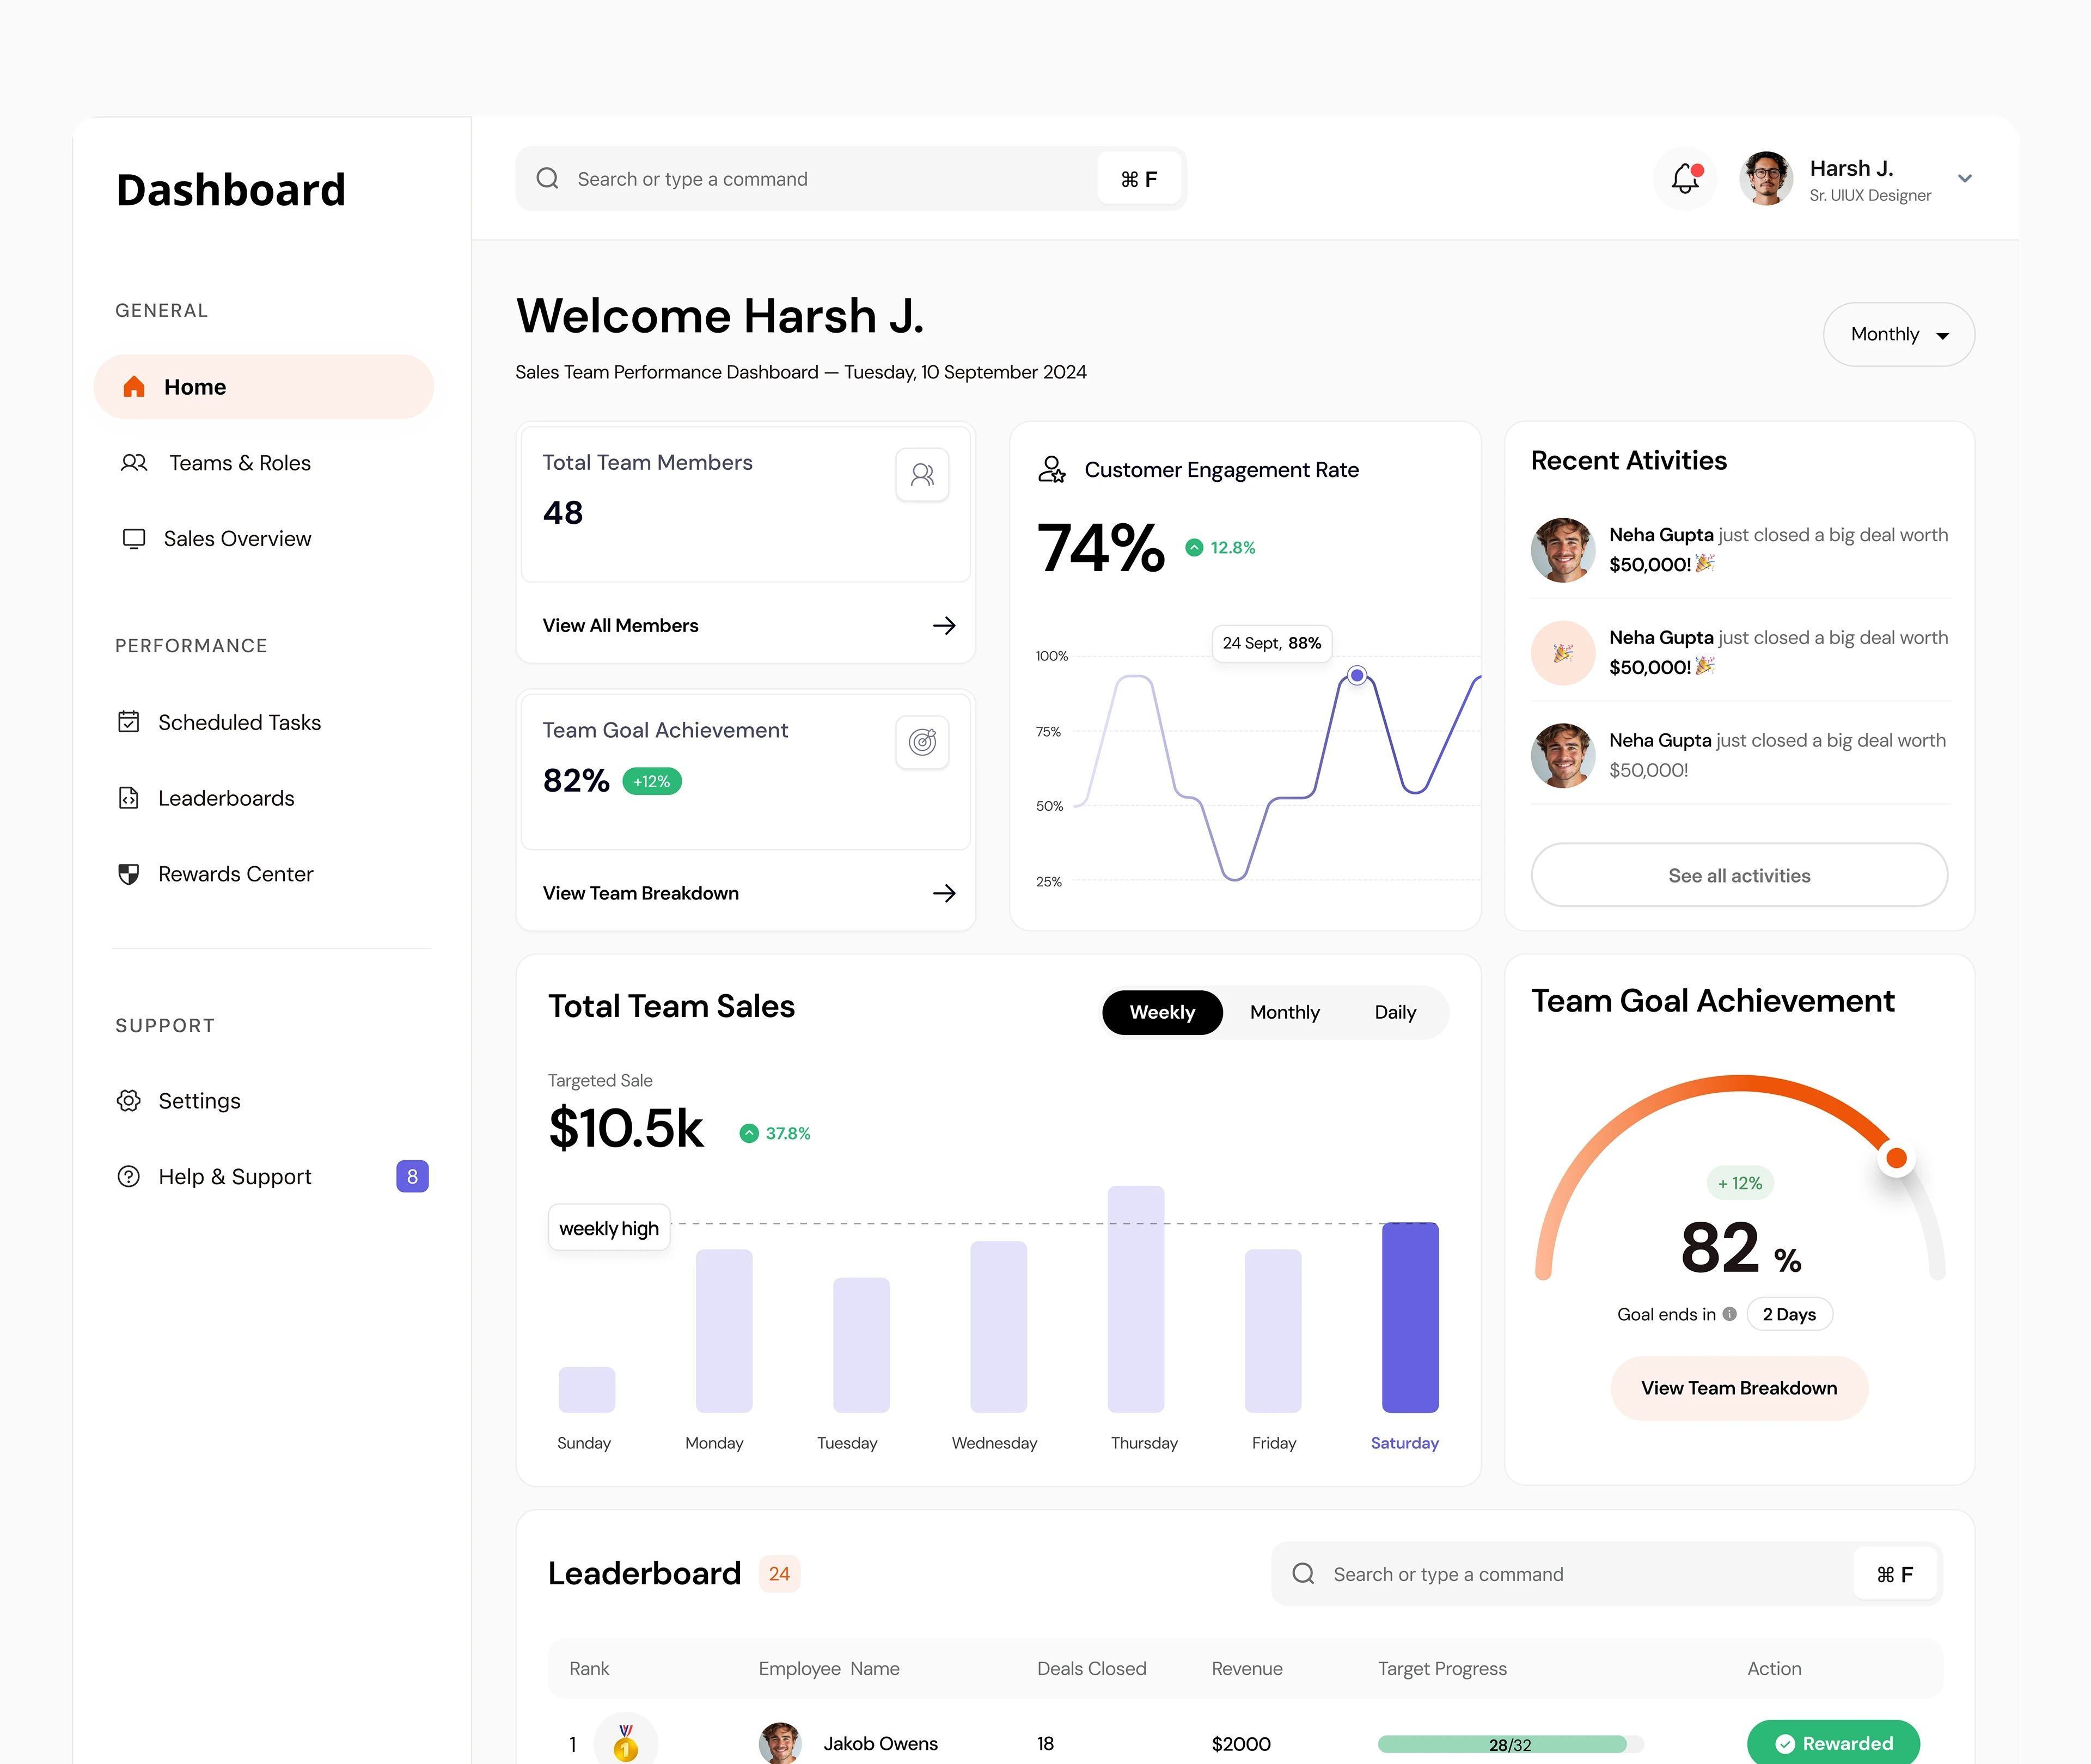Open the Monthly period dropdown
Screen dimensions: 2091x1764
(x=1898, y=334)
